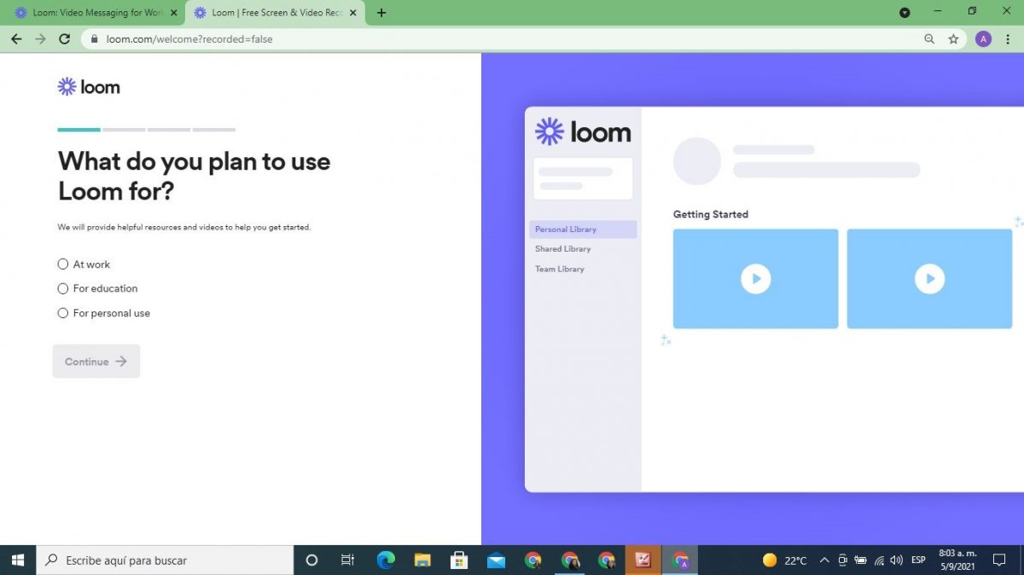Click the Cortana circle in the taskbar
This screenshot has height=575, width=1024.
[x=311, y=560]
